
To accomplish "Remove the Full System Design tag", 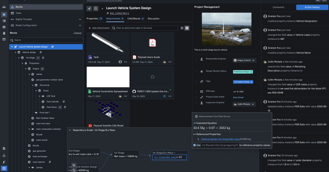I will pyautogui.click(x=251, y=82).
